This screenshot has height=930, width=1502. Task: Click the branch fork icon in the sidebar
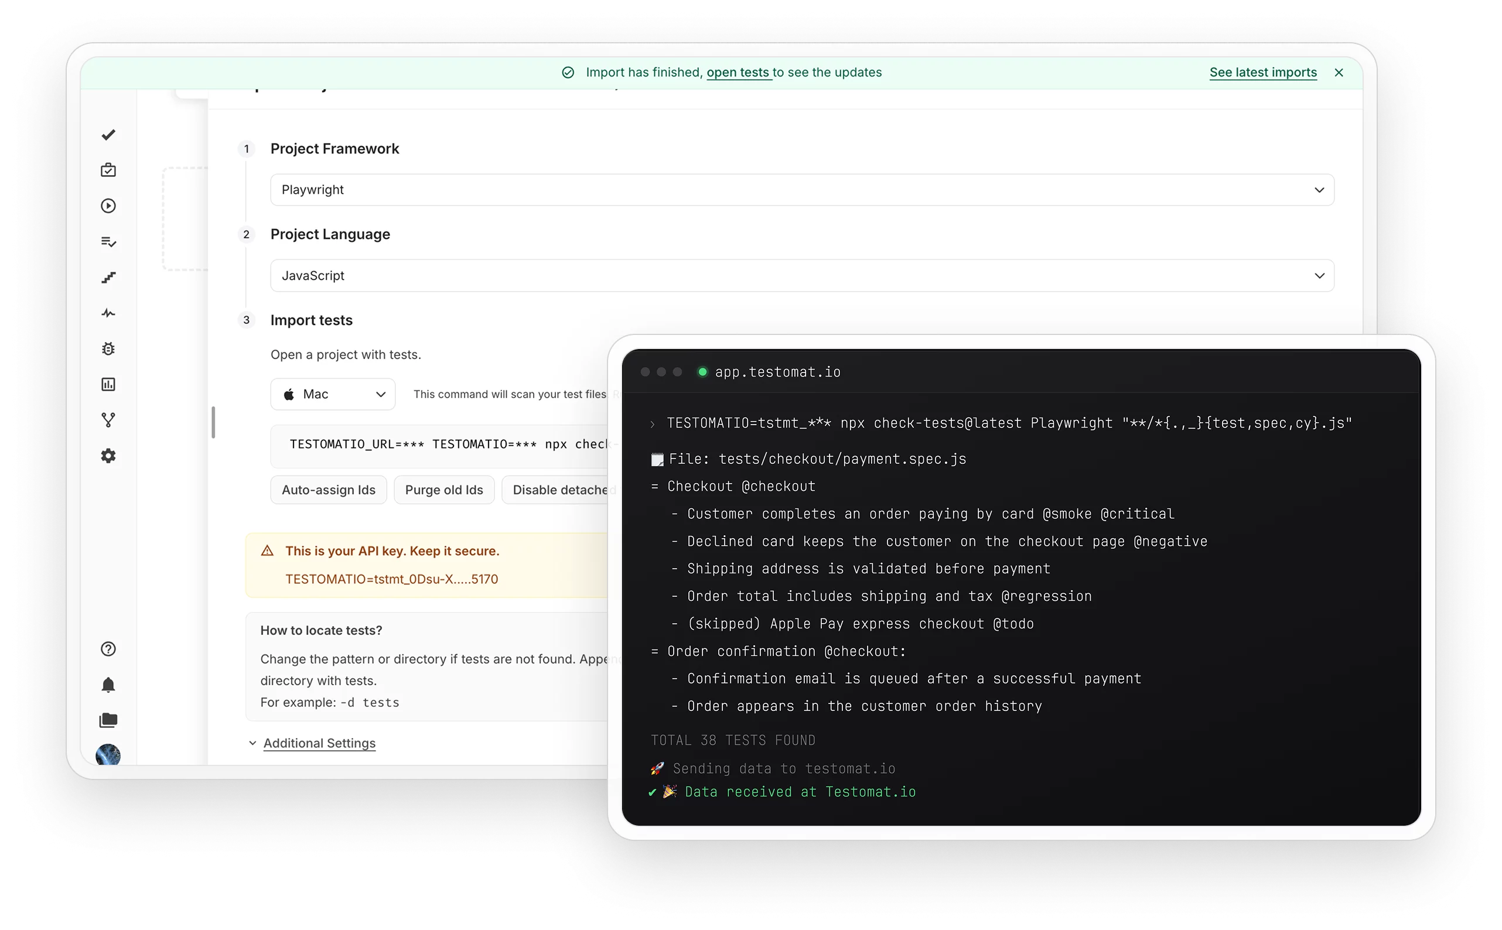tap(108, 420)
